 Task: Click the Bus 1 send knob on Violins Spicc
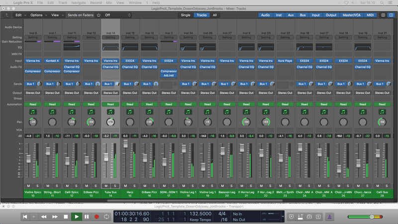[x=39, y=84]
